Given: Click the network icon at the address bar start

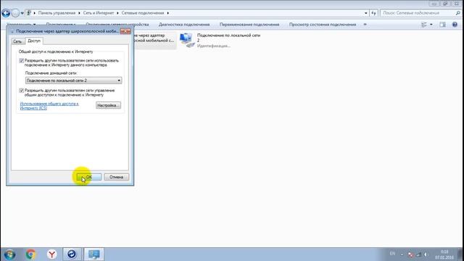Looking at the screenshot, I should pos(29,13).
